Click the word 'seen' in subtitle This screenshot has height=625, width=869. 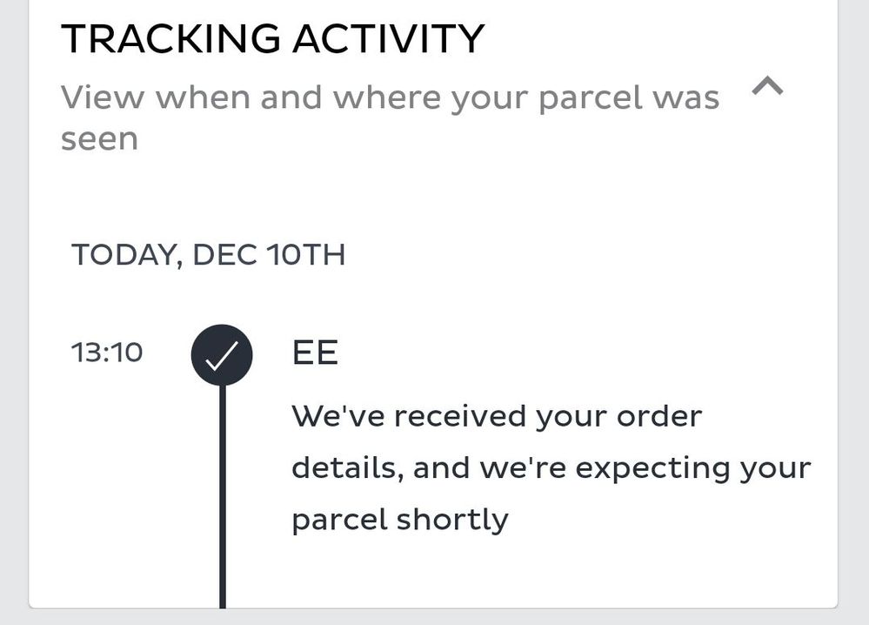pyautogui.click(x=99, y=139)
